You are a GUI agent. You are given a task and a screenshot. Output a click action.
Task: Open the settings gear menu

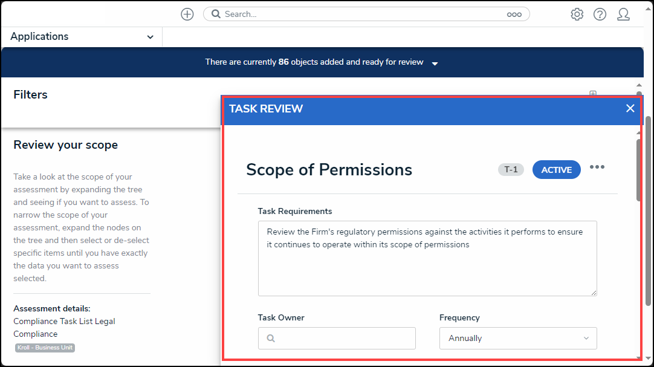click(577, 15)
